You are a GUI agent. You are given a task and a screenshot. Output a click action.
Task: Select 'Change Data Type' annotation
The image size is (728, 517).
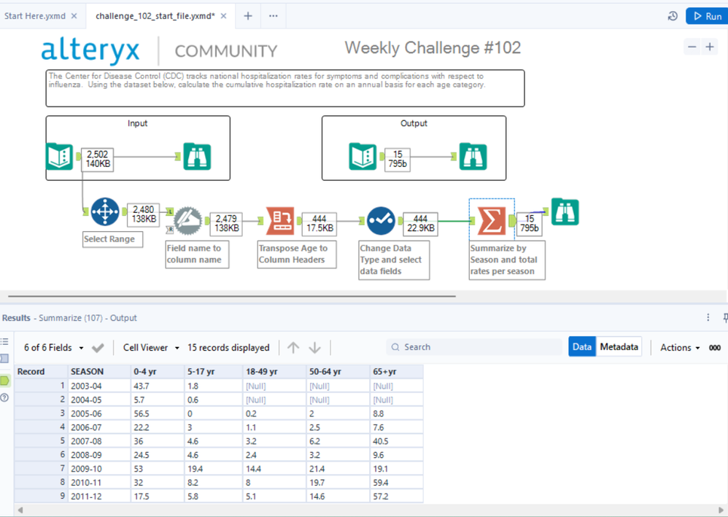tap(394, 260)
